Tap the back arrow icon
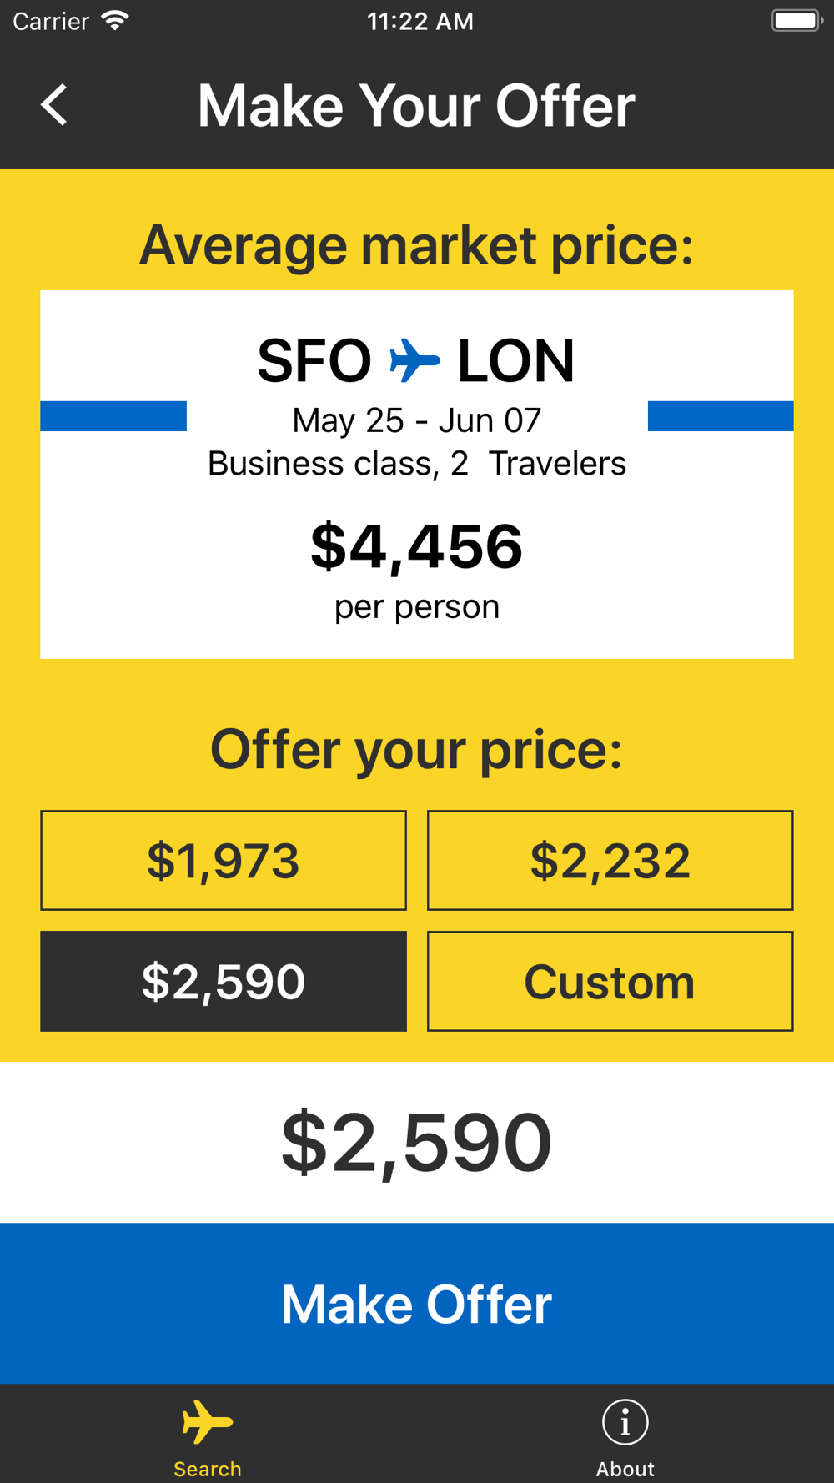This screenshot has height=1483, width=834. tap(55, 106)
